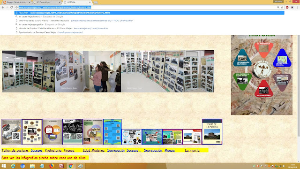Go back with the browser back arrow
300x169 pixels.
point(3,8)
